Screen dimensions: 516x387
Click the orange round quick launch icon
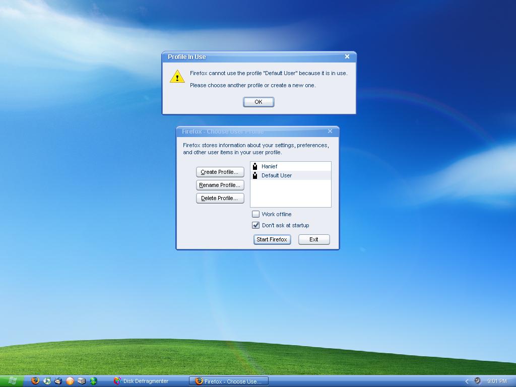click(70, 381)
